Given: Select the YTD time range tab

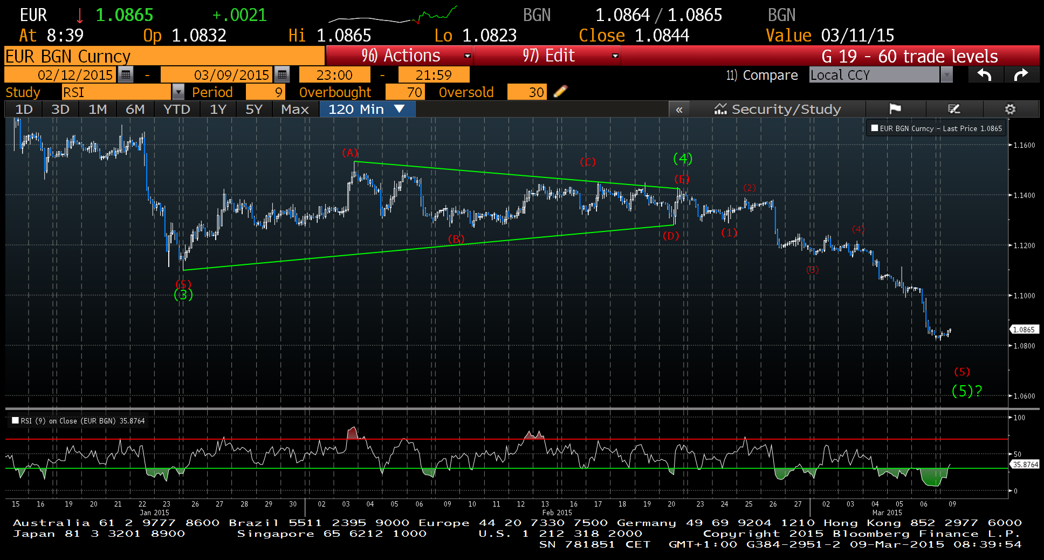Looking at the screenshot, I should (176, 109).
